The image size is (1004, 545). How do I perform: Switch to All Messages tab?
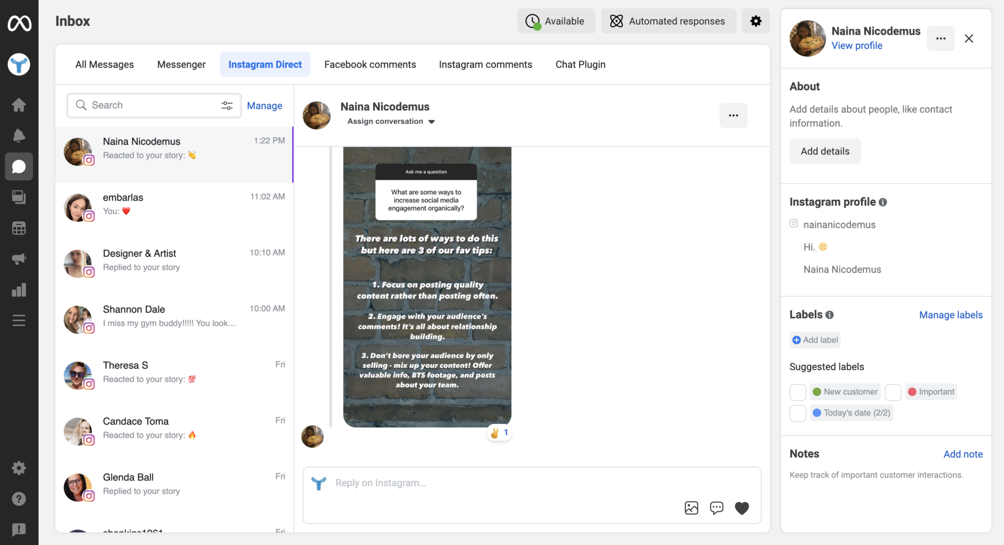(104, 65)
